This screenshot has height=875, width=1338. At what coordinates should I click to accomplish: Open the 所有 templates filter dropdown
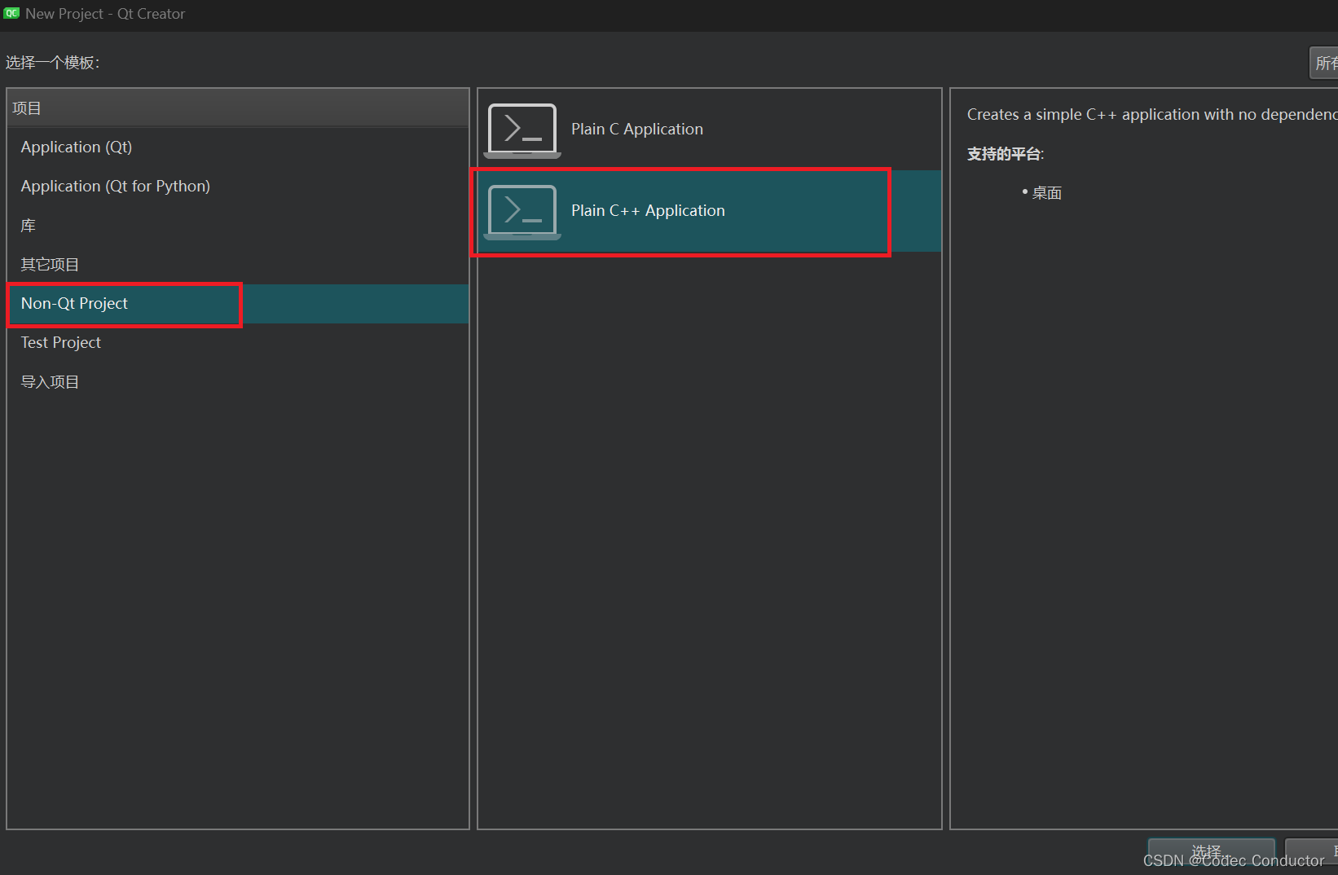coord(1323,63)
